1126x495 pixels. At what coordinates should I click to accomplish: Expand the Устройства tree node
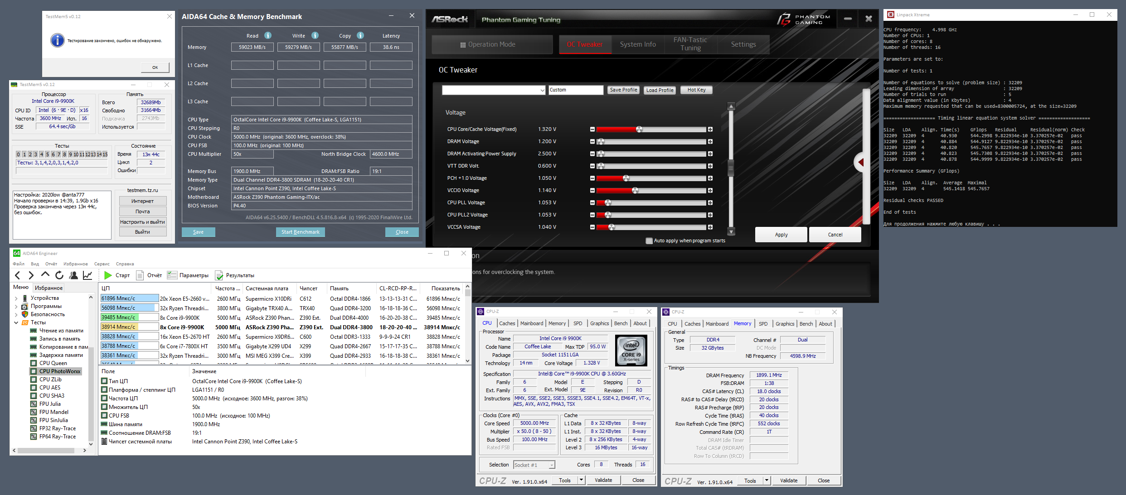point(16,298)
